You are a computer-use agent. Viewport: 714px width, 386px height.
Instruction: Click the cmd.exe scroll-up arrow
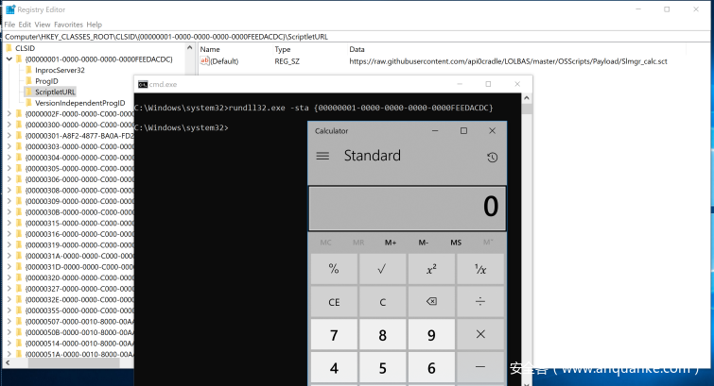click(527, 98)
